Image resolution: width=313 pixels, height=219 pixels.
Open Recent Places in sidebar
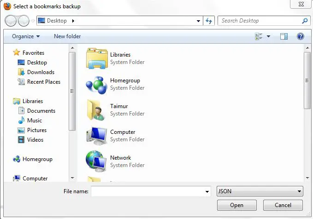(x=44, y=82)
